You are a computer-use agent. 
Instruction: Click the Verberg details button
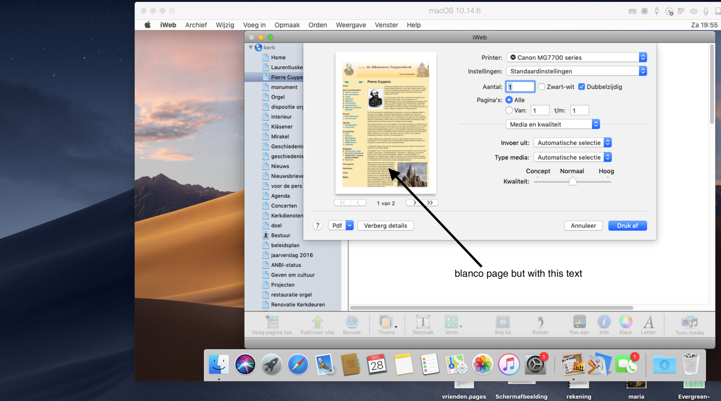(x=385, y=226)
